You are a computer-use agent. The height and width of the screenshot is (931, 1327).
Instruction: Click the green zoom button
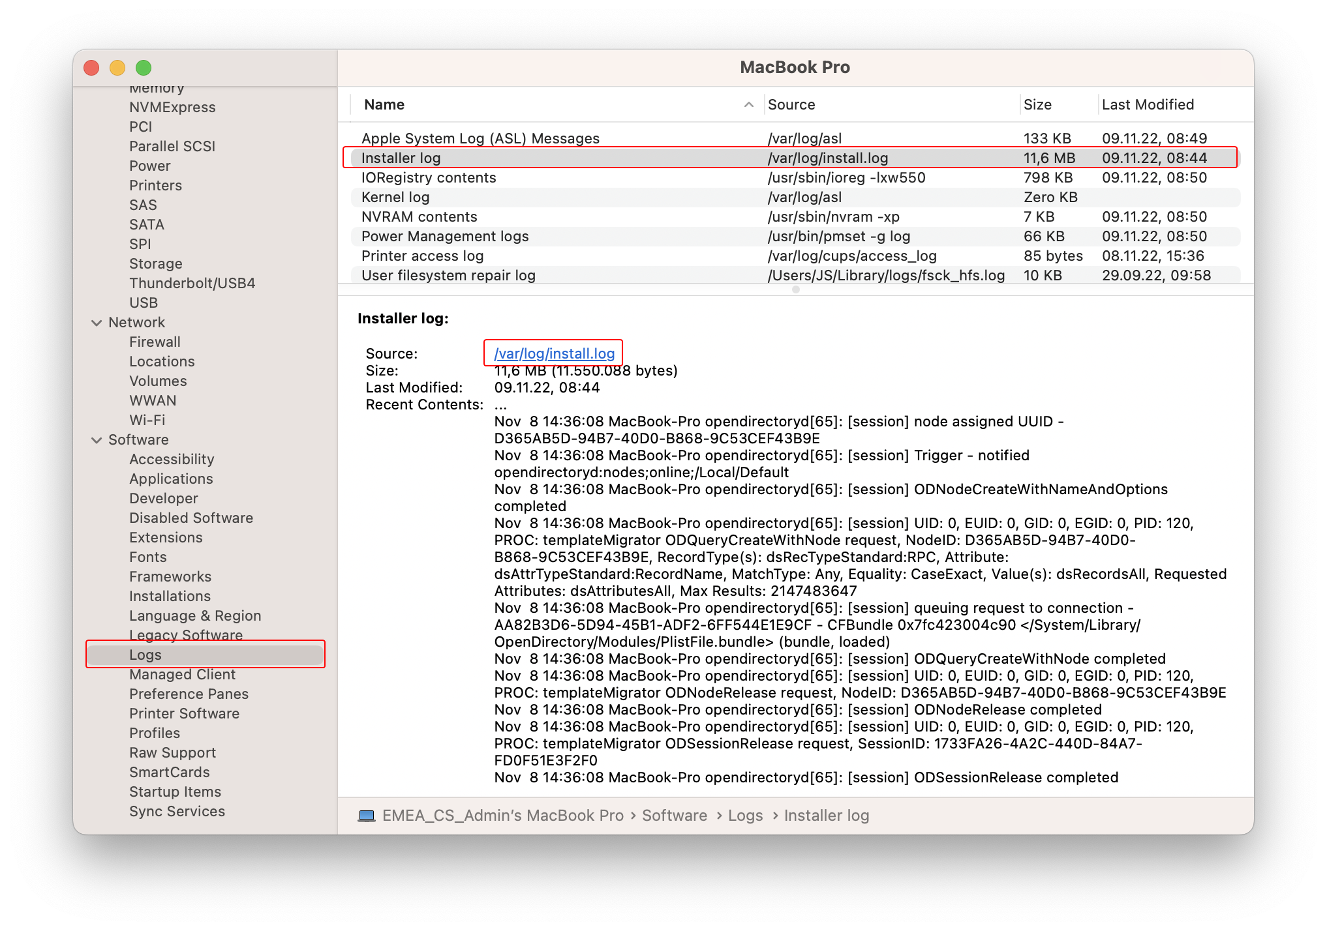[x=143, y=67]
